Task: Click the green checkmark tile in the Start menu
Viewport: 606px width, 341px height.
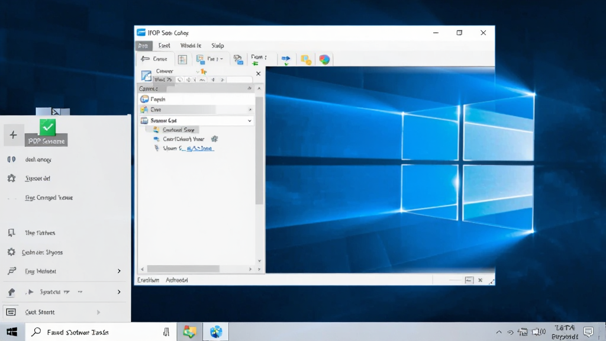Action: [47, 127]
